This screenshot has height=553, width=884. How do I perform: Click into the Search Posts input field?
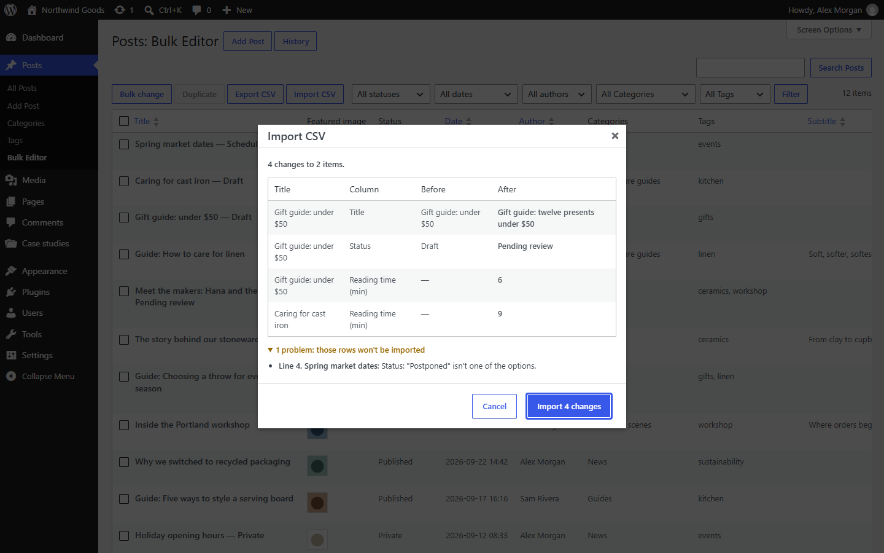pyautogui.click(x=750, y=68)
